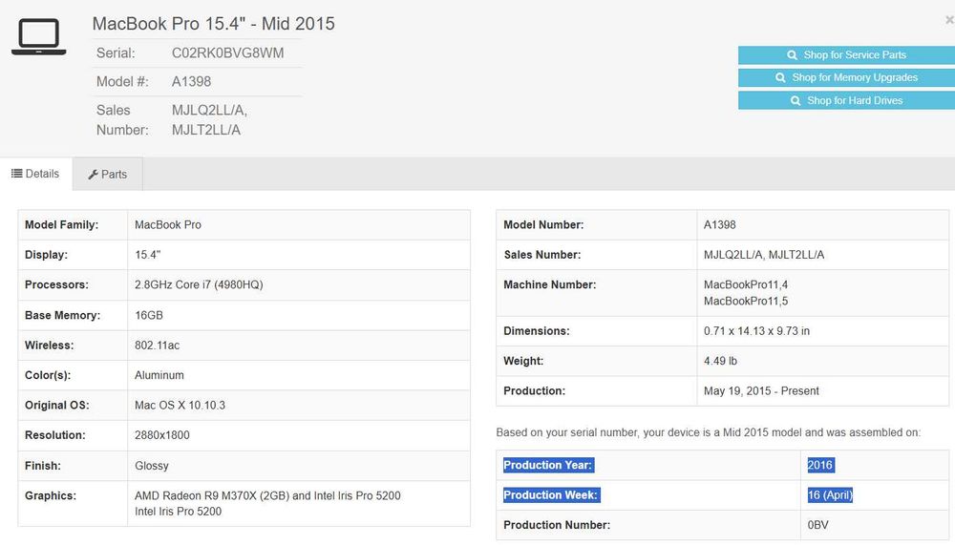Click the highlighted Production Year label

point(548,465)
